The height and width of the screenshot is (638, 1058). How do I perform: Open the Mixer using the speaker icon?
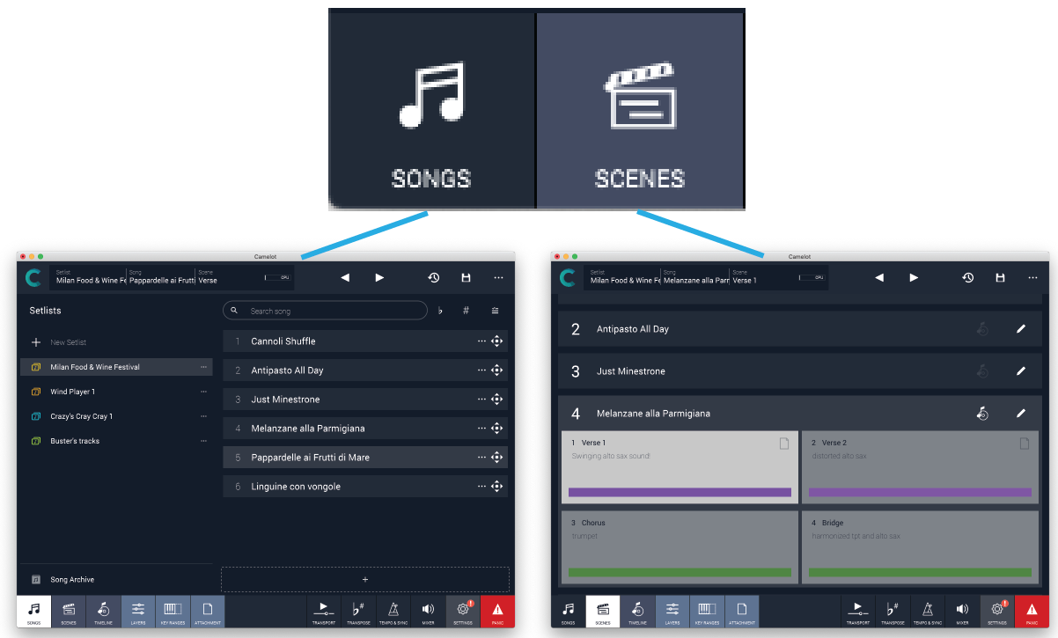[x=428, y=610]
